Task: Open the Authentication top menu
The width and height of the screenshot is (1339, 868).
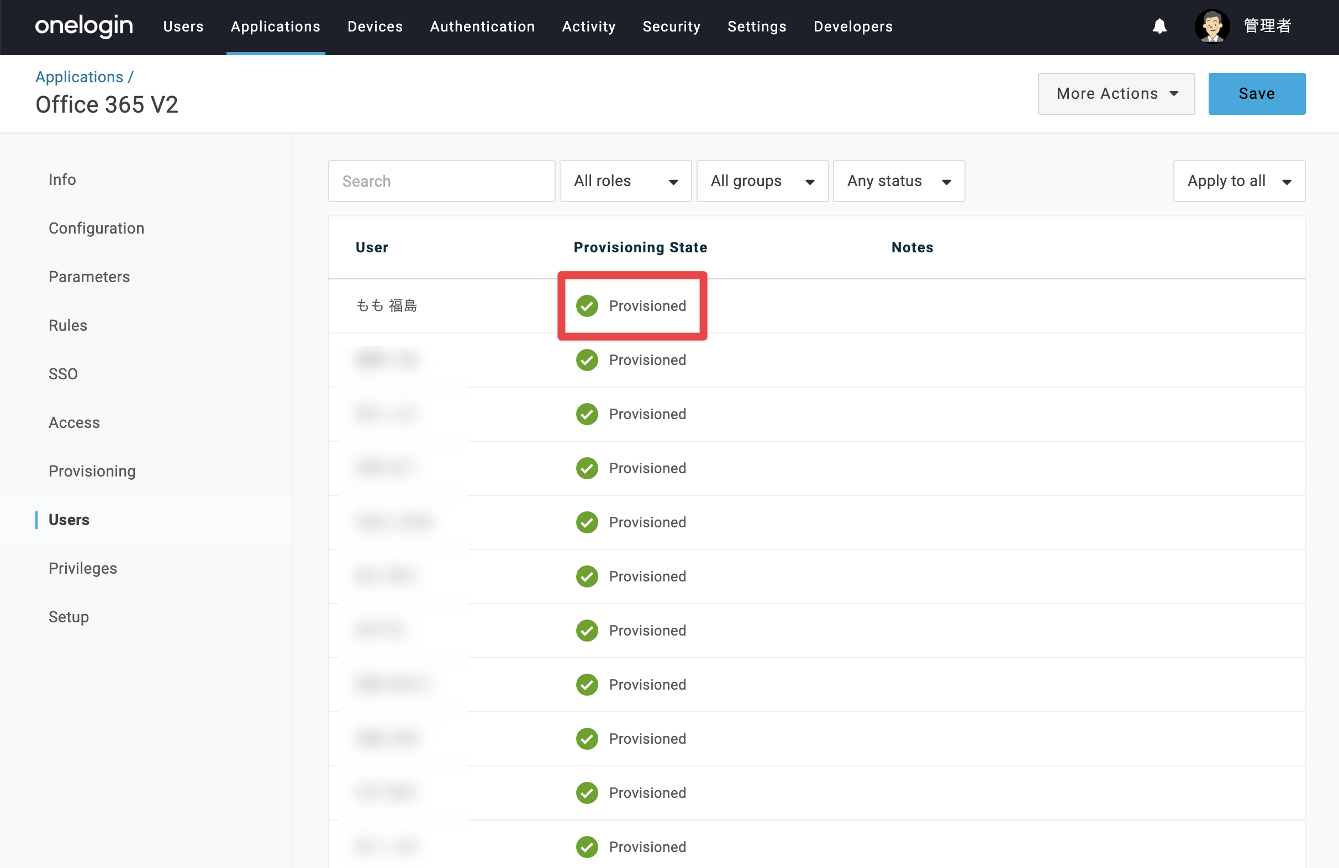Action: coord(483,27)
